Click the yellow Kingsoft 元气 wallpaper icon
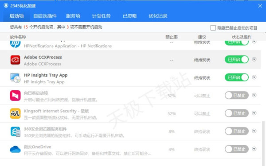The height and width of the screenshot is (166, 266). coord(15,113)
